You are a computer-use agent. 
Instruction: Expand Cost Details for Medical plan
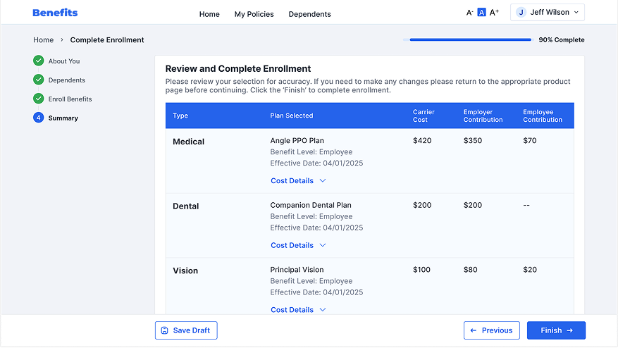pos(298,181)
